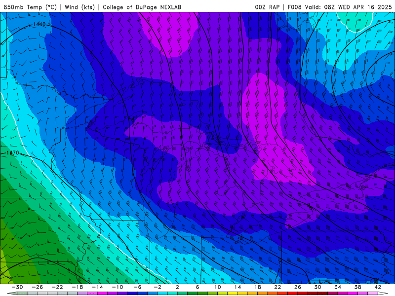The image size is (395, 296).
Task: Click the -2 color scale label
Action: click(x=158, y=287)
